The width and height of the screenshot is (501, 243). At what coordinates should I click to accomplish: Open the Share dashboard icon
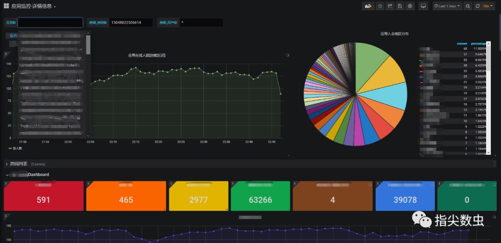point(390,6)
